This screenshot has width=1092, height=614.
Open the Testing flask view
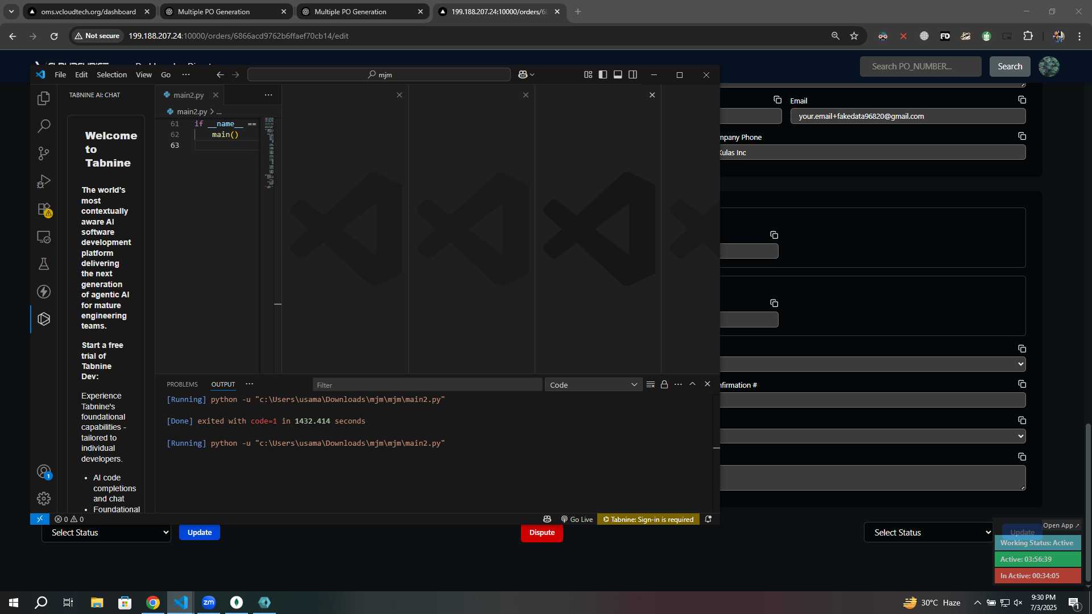[x=44, y=264]
